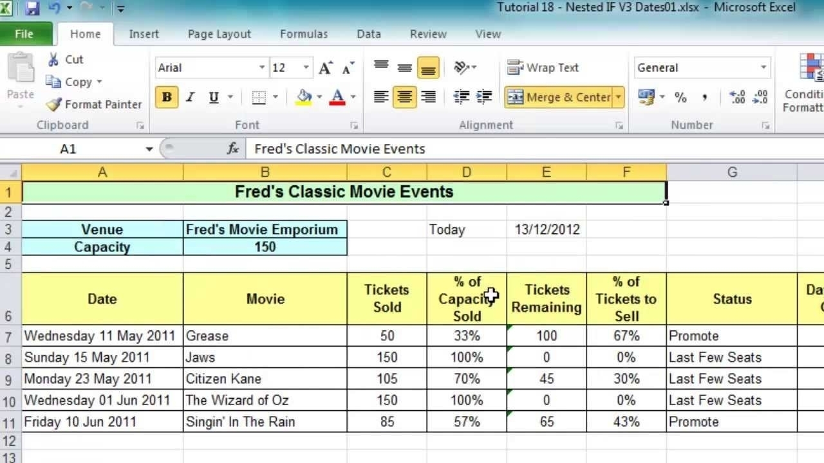Viewport: 824px width, 463px height.
Task: Switch to the Formulas tab
Action: [304, 34]
